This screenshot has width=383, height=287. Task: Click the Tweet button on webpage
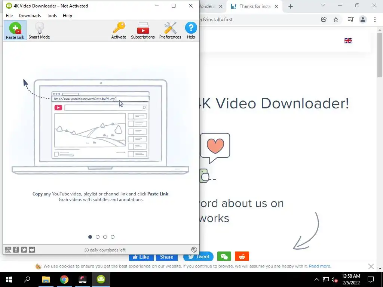[198, 257]
